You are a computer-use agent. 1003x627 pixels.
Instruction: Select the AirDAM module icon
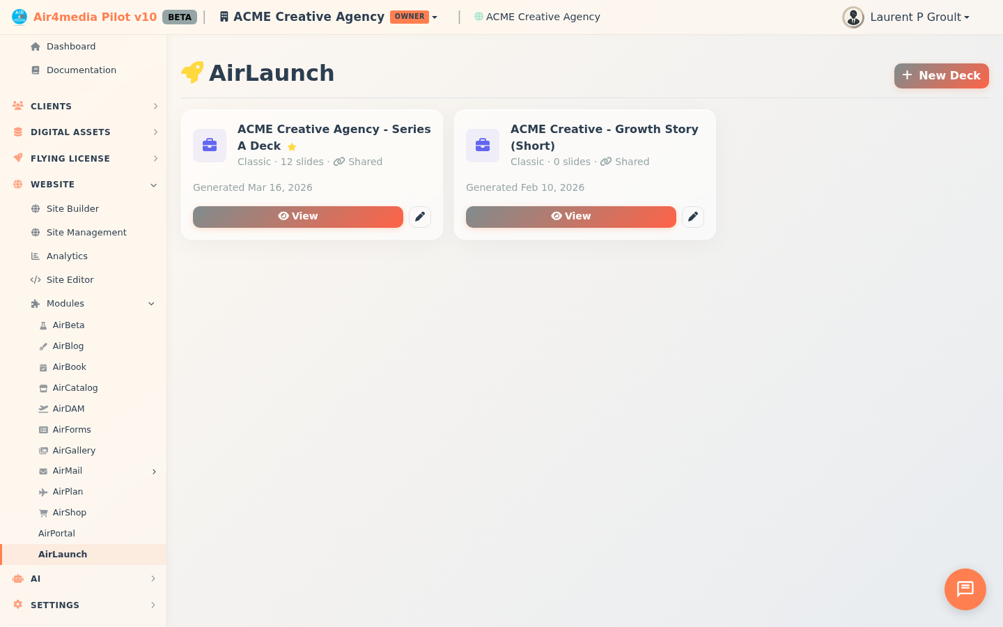[42, 408]
